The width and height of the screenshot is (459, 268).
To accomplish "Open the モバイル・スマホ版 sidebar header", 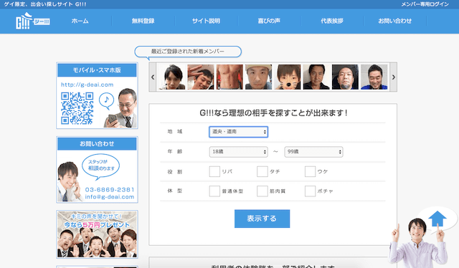I will point(97,70).
